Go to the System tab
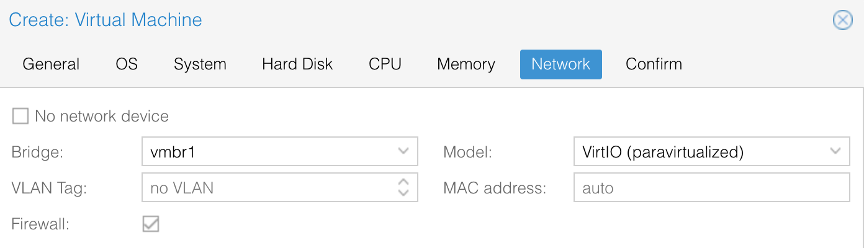Viewport: 864px width, 248px height. pos(200,64)
